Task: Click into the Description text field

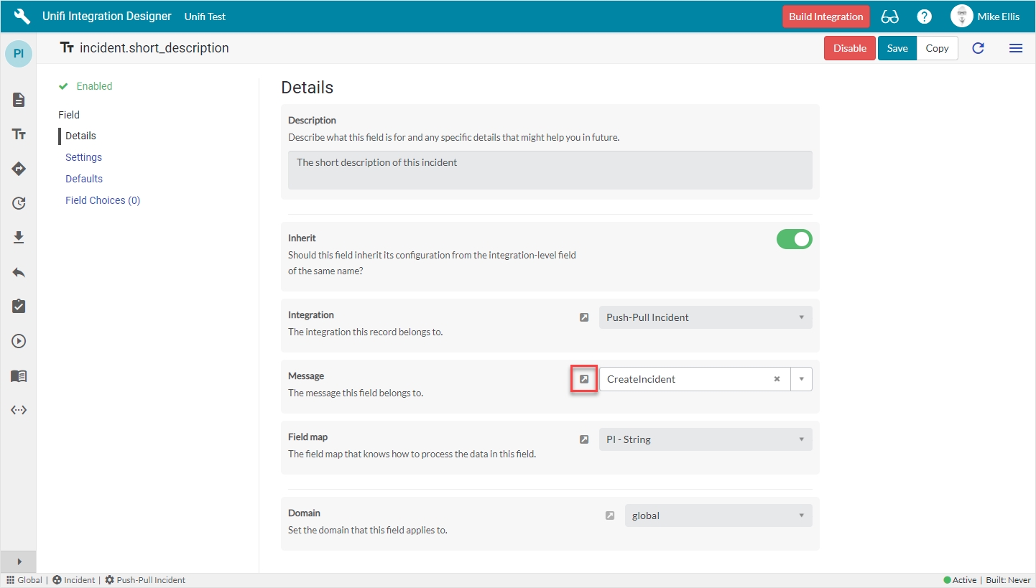Action: tap(550, 170)
